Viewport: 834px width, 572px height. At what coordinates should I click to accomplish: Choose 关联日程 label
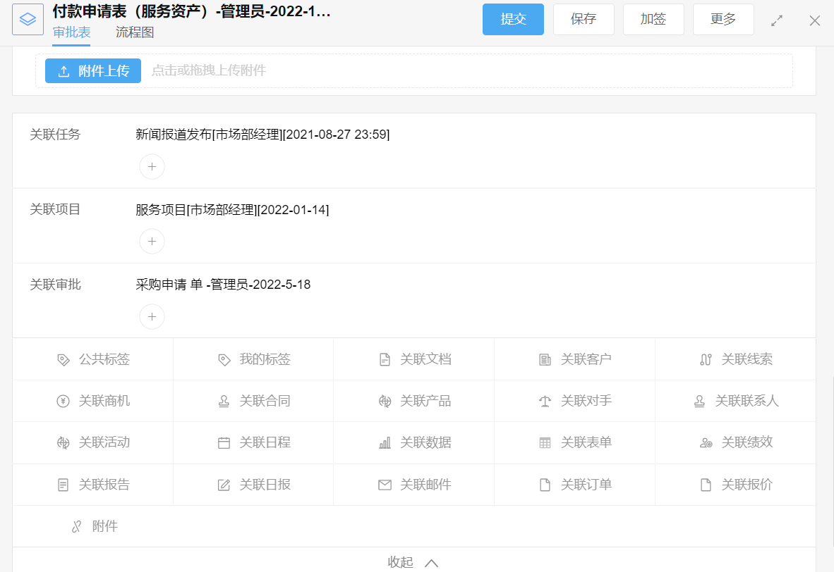coord(265,443)
